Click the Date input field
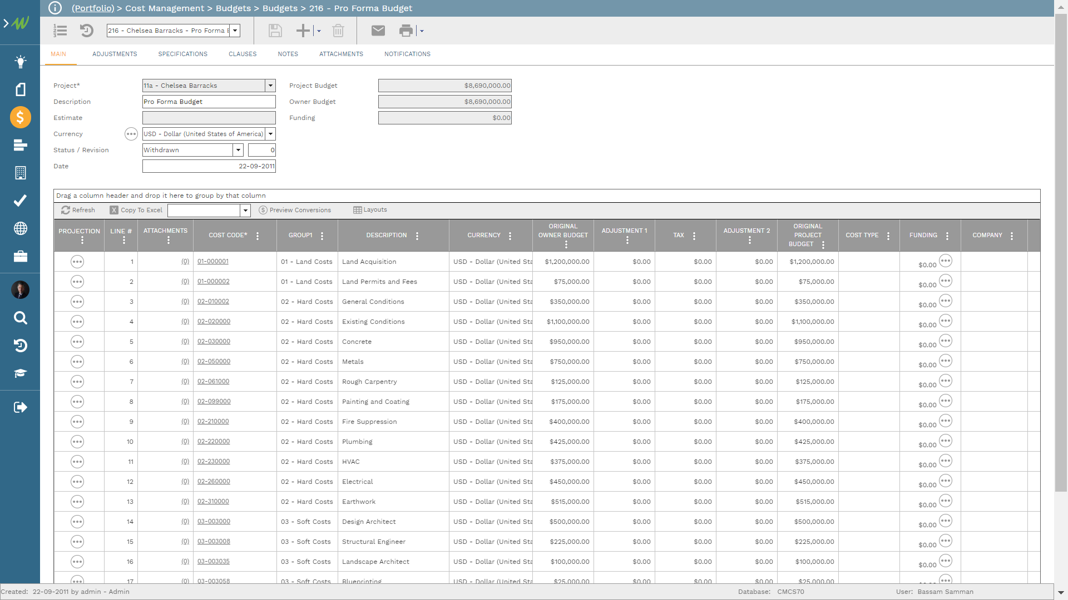Image resolution: width=1068 pixels, height=600 pixels. [209, 166]
